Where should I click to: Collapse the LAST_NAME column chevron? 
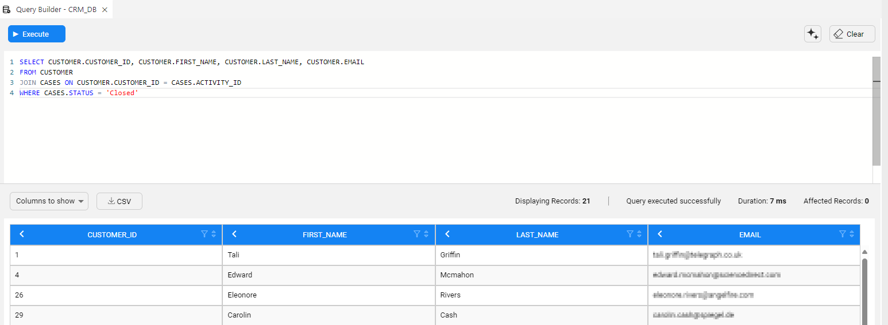pyautogui.click(x=447, y=234)
